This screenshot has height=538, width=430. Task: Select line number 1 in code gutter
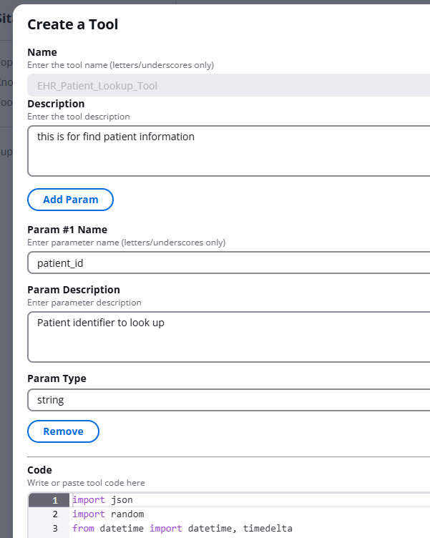(49, 500)
